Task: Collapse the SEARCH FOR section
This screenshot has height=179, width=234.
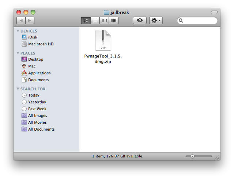Action: [x=18, y=89]
